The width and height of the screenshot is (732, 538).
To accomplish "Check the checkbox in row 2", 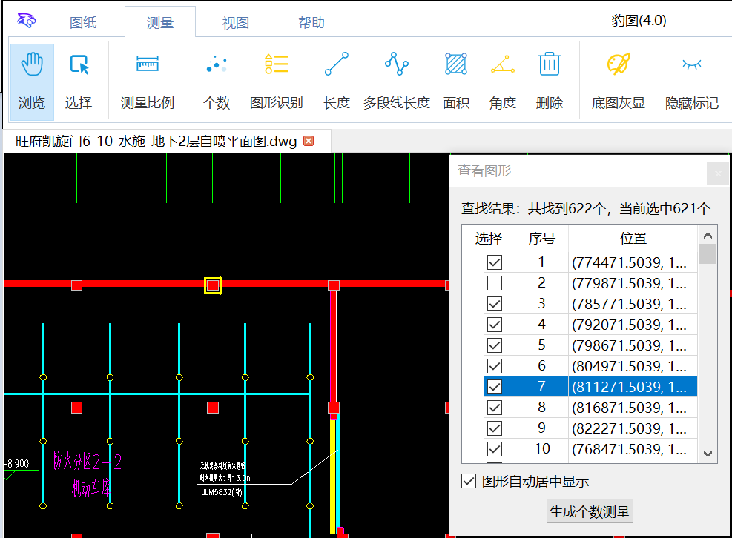I will click(x=495, y=283).
